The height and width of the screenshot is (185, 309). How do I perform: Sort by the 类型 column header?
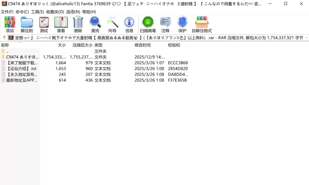pos(98,45)
